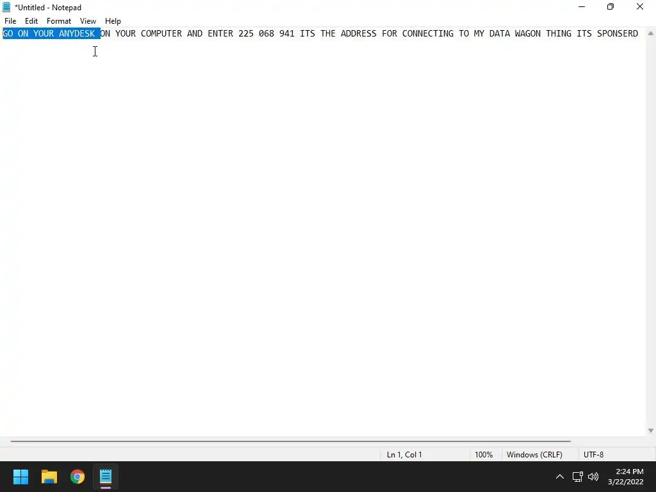The image size is (656, 492).
Task: Open the Format menu
Action: pos(59,21)
